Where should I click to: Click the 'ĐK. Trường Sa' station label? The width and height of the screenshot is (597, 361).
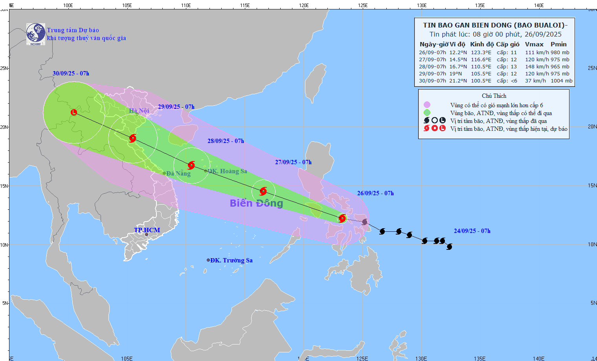230,260
